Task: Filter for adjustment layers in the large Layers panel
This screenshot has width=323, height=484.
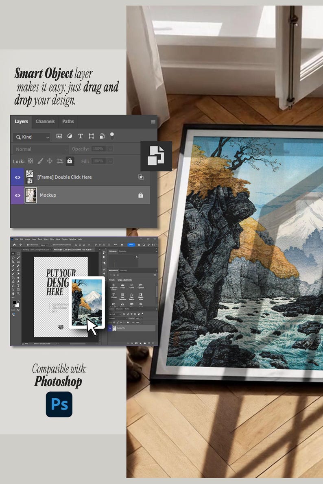Action: coord(70,136)
